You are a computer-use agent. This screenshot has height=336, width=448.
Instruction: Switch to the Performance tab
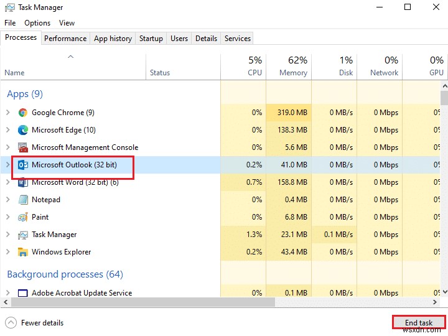pyautogui.click(x=65, y=39)
